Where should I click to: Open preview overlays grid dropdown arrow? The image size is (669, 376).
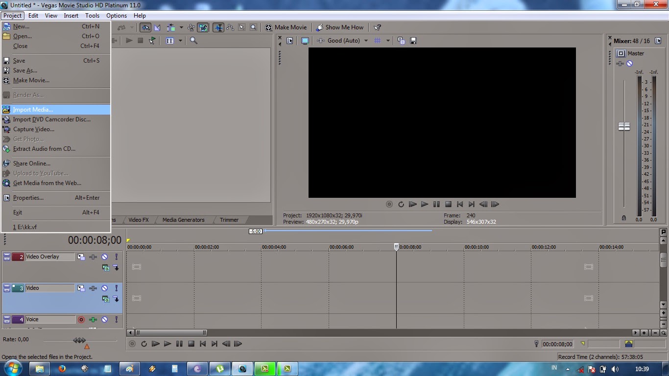(x=388, y=41)
